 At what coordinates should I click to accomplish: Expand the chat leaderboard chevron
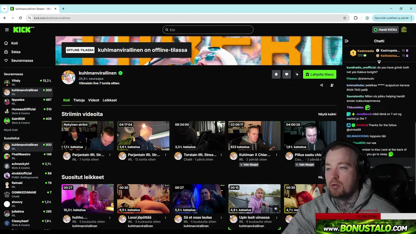pos(379,62)
